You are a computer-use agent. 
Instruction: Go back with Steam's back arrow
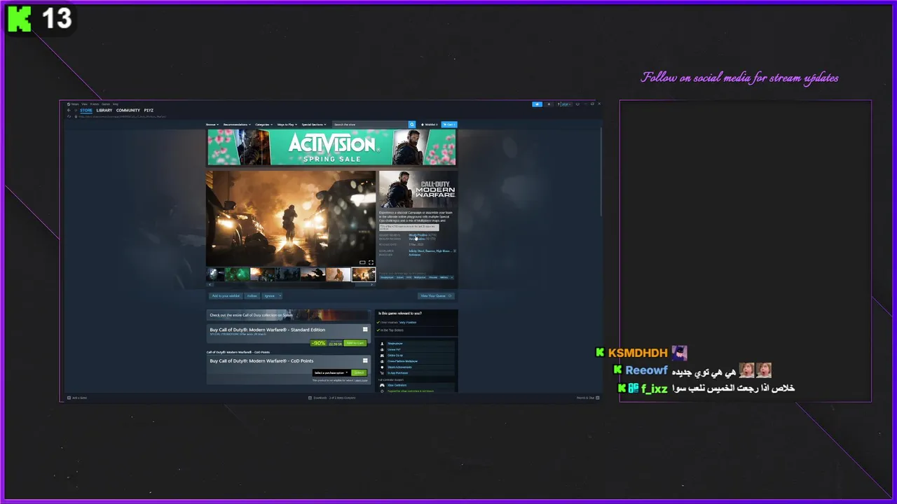click(69, 111)
